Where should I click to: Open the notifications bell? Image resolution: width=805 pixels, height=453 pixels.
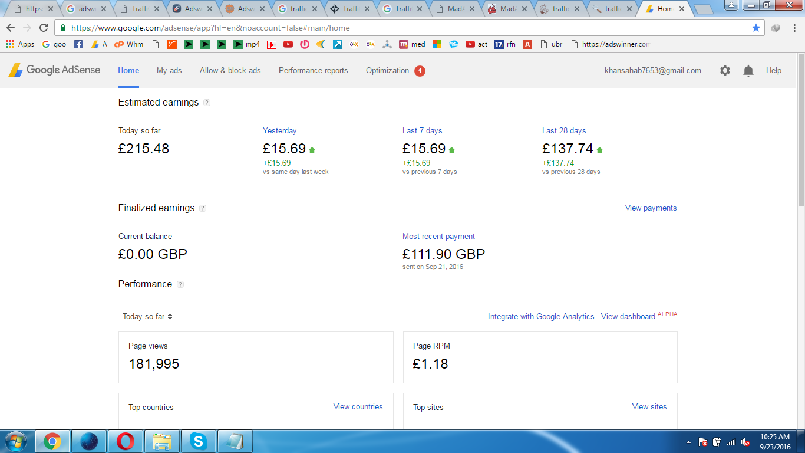pos(748,70)
